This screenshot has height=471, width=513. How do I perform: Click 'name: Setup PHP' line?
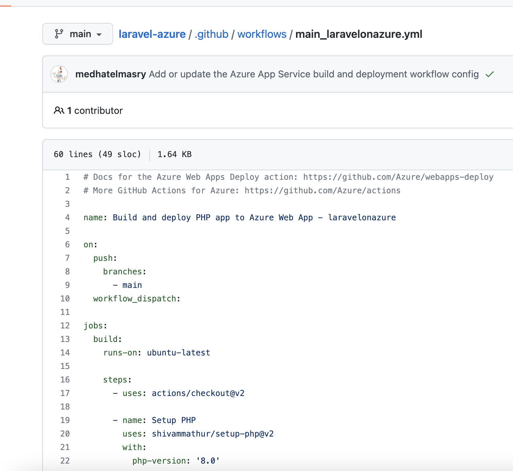click(154, 420)
